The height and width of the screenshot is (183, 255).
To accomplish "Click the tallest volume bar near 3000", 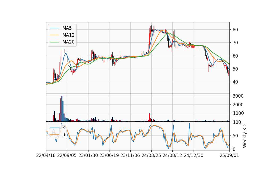I will pyautogui.click(x=62, y=109).
